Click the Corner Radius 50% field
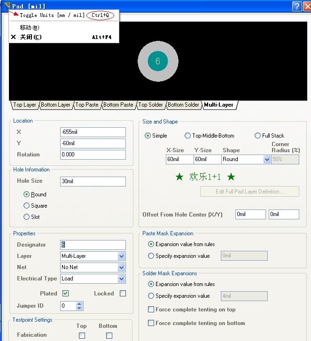311x341 pixels. (285, 159)
